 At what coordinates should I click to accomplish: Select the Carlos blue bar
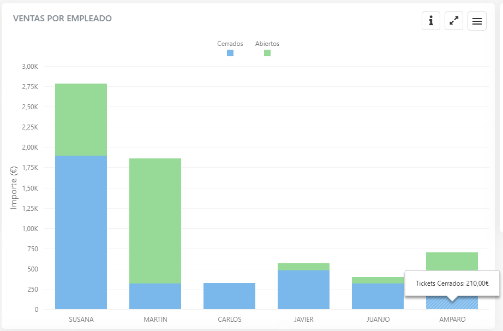229,296
